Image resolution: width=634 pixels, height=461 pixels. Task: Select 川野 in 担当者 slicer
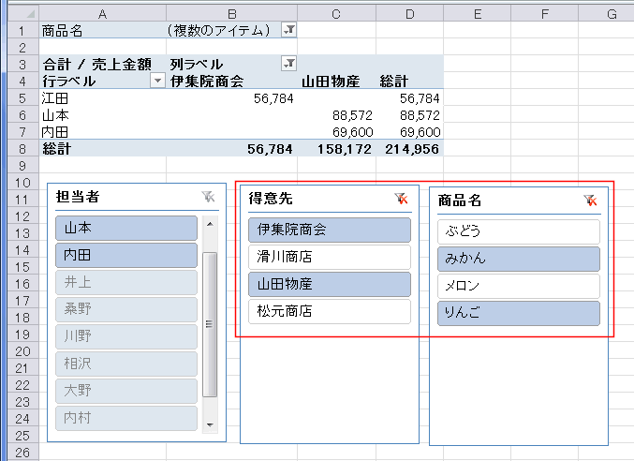pos(126,336)
